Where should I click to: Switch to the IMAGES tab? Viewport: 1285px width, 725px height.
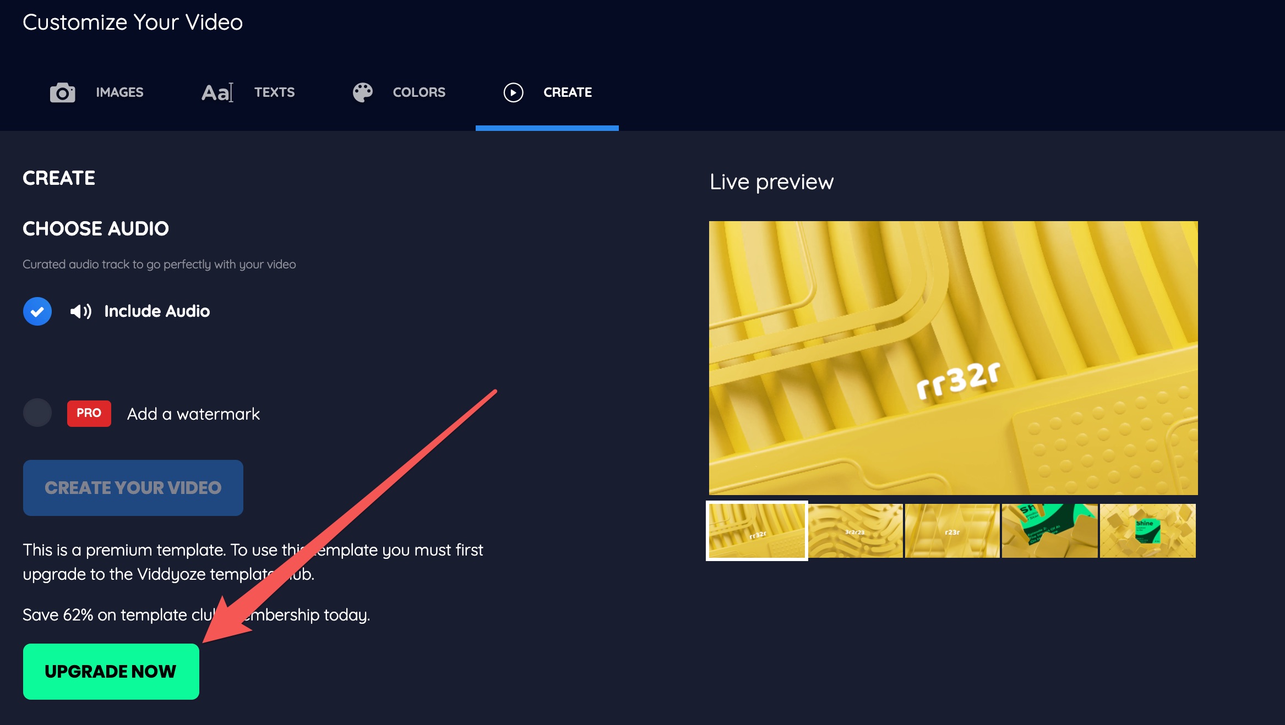[119, 92]
